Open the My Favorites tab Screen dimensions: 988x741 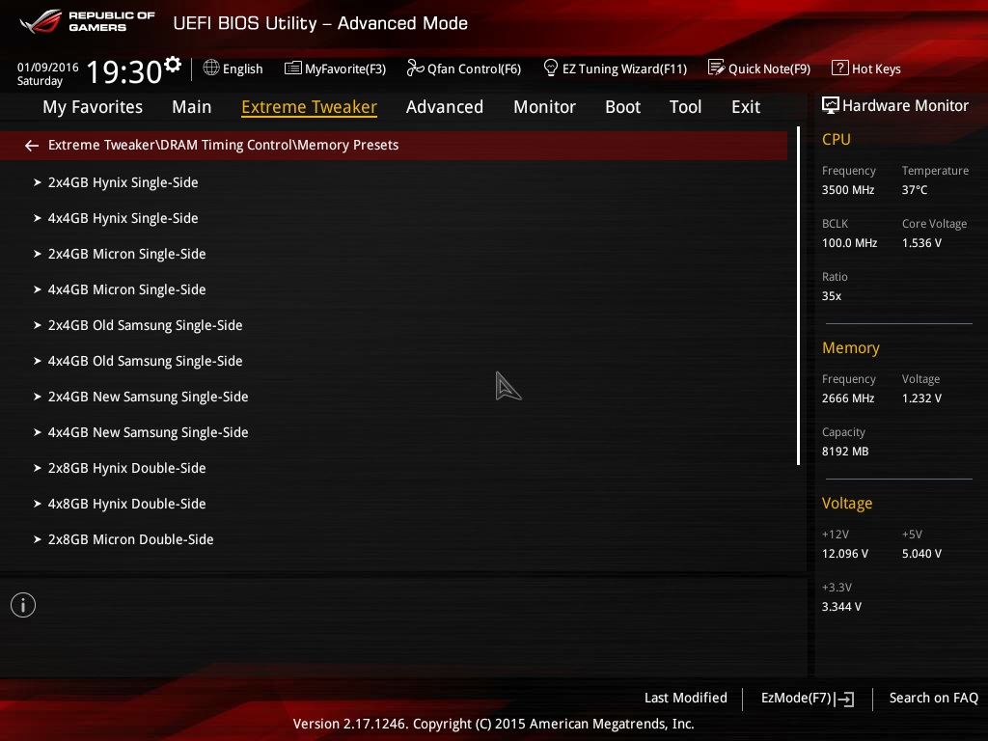point(93,107)
